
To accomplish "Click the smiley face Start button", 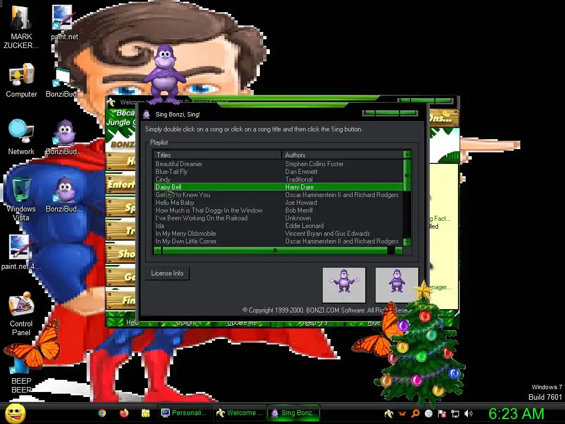I will pyautogui.click(x=15, y=413).
